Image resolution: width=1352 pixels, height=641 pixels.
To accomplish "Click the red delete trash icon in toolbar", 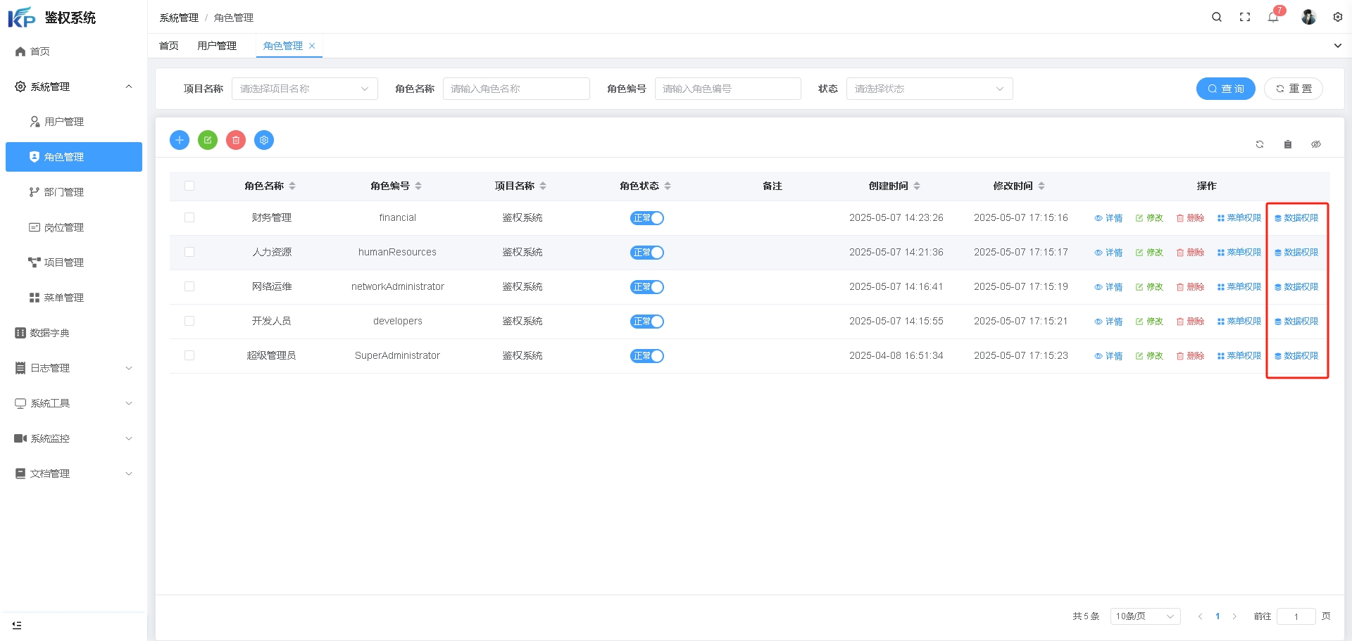I will (236, 140).
